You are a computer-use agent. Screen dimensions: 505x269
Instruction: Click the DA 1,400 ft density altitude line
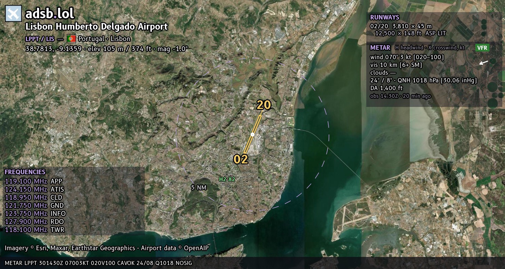point(386,88)
